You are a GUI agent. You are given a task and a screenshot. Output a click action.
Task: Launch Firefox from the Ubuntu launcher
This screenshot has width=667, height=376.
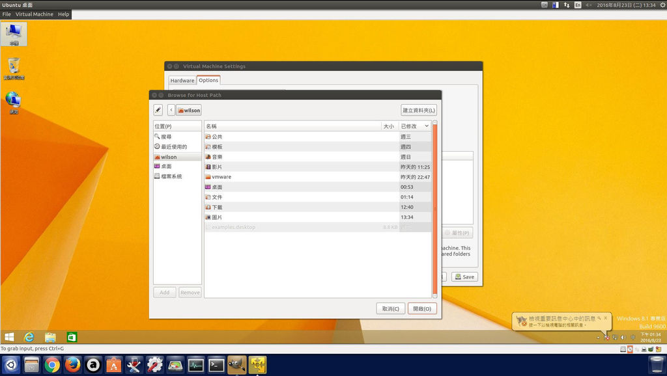click(71, 365)
